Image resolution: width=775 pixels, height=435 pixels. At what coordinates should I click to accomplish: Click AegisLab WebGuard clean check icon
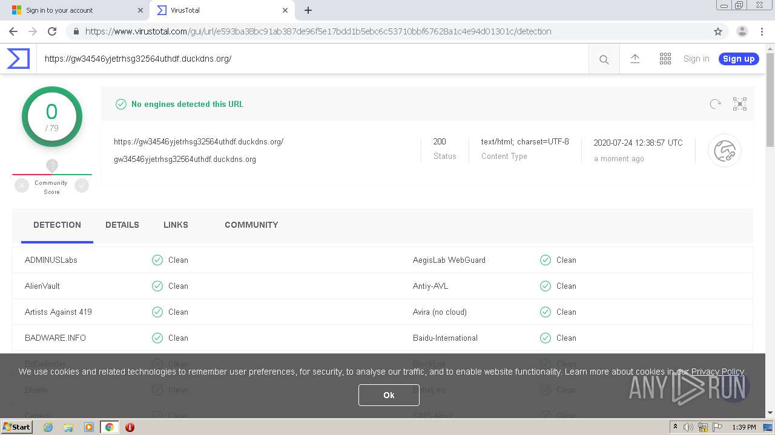pyautogui.click(x=546, y=260)
